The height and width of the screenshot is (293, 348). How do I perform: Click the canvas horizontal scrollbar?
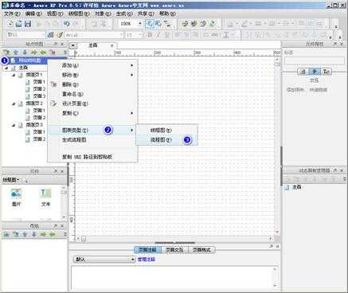coord(174,239)
